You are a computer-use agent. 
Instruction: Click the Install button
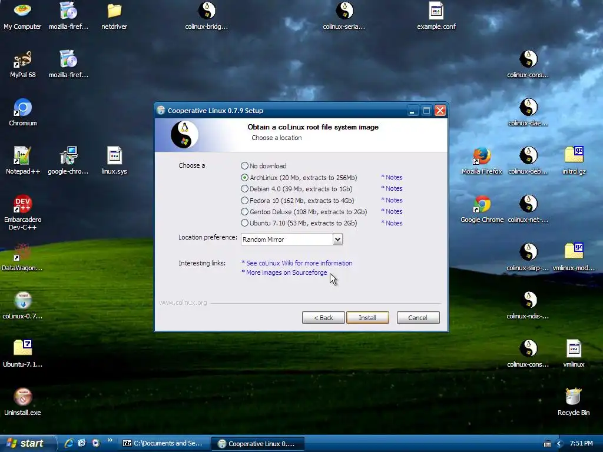(x=367, y=317)
